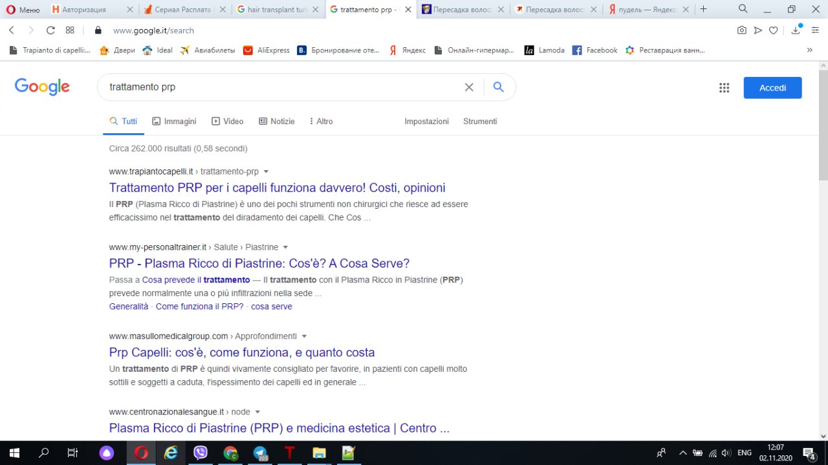Image resolution: width=828 pixels, height=465 pixels.
Task: Click the blue Google search magnifier button
Action: 498,87
